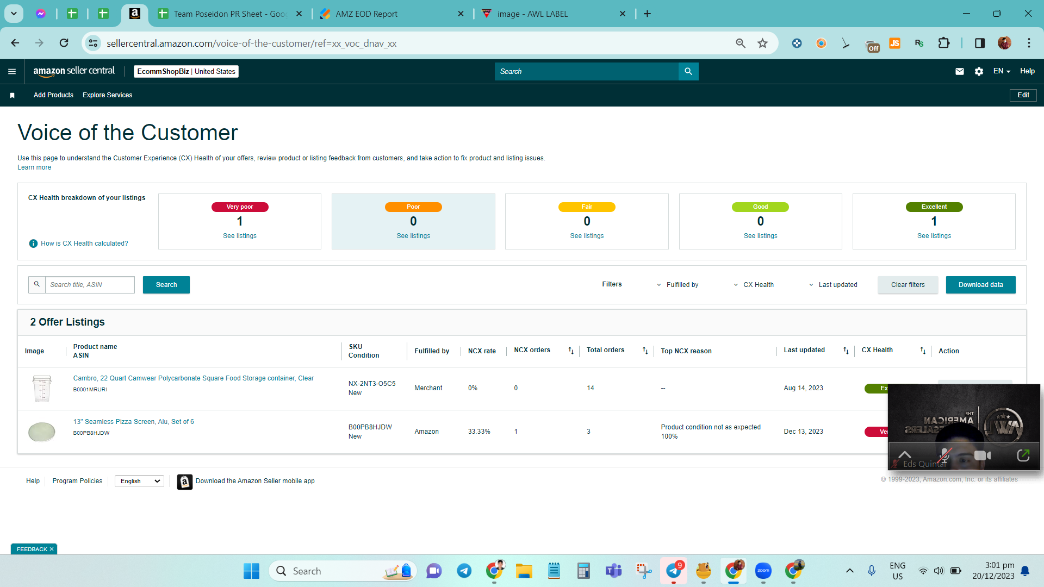Image resolution: width=1044 pixels, height=587 pixels.
Task: Open File Explorer from the taskbar
Action: pyautogui.click(x=524, y=571)
